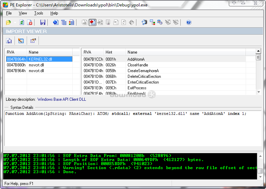Click the greyed relocations viewer icon
266x189 pixels.
pyautogui.click(x=116, y=22)
